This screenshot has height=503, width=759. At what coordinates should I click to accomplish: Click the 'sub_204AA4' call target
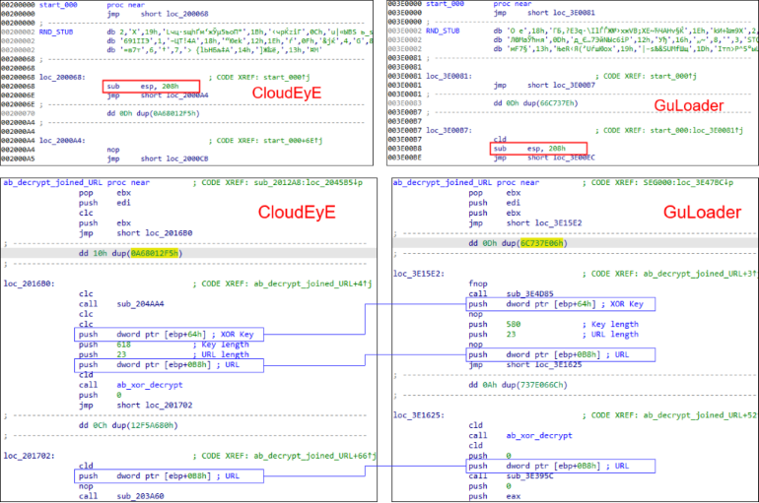point(140,304)
